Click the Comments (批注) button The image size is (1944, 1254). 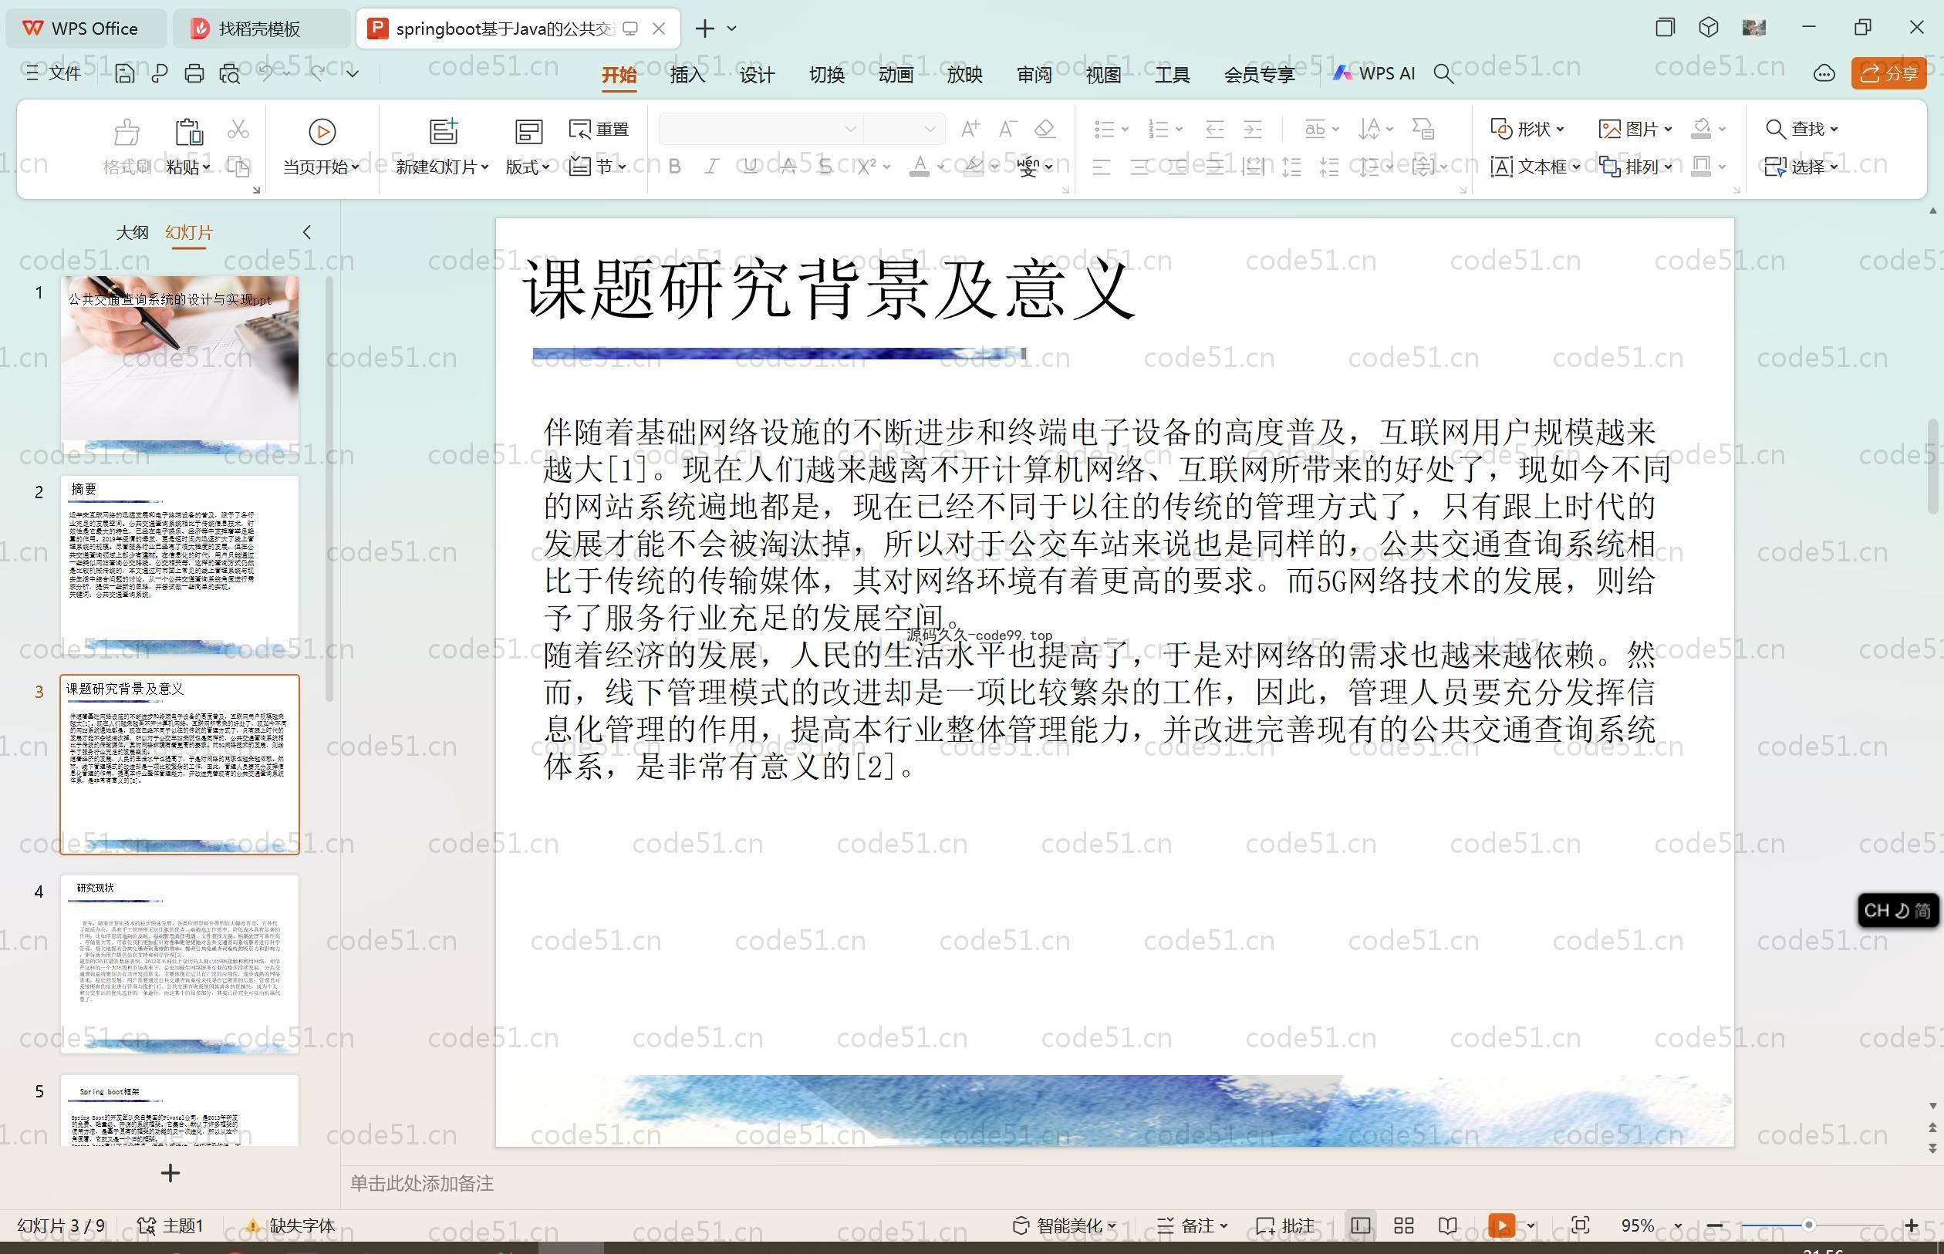pos(1285,1225)
